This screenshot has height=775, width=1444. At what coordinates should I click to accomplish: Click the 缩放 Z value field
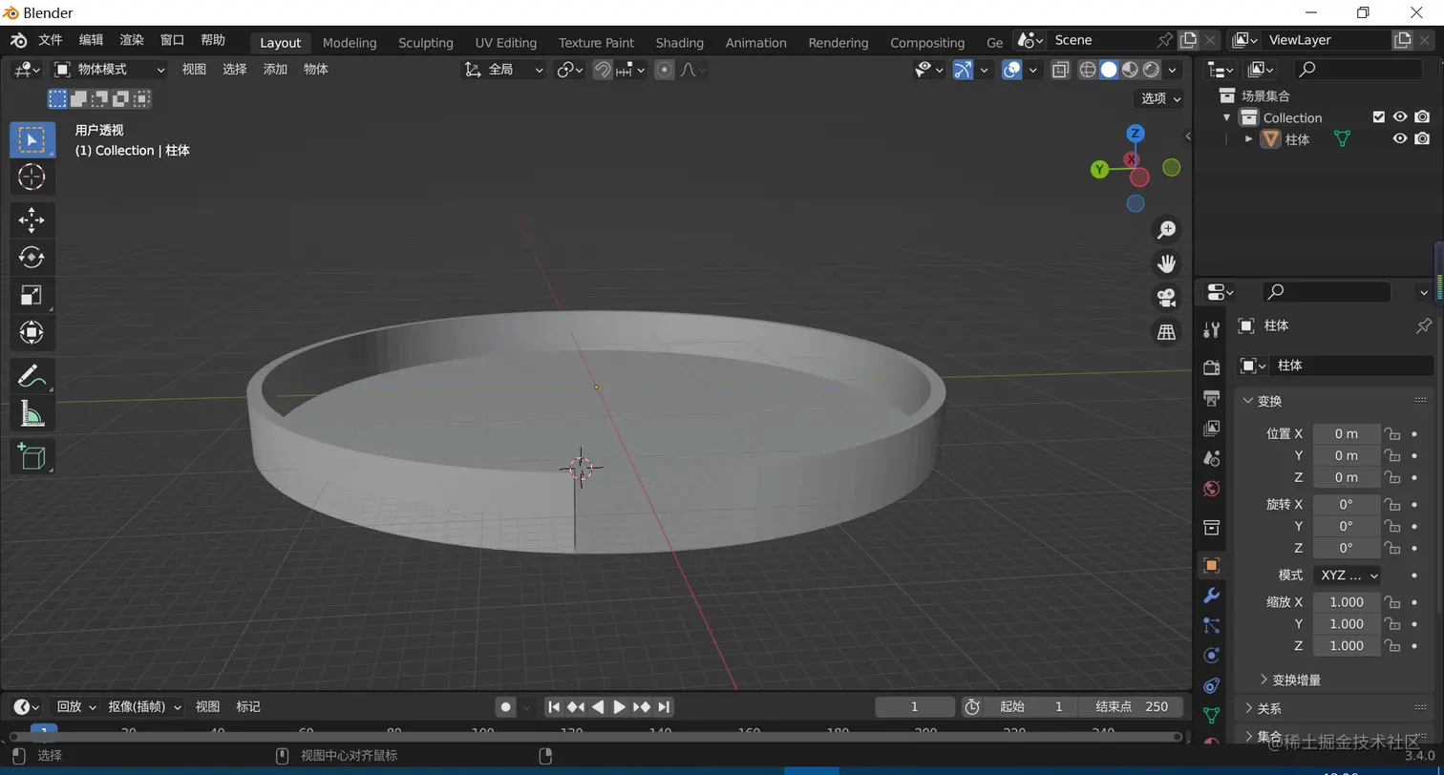1347,646
